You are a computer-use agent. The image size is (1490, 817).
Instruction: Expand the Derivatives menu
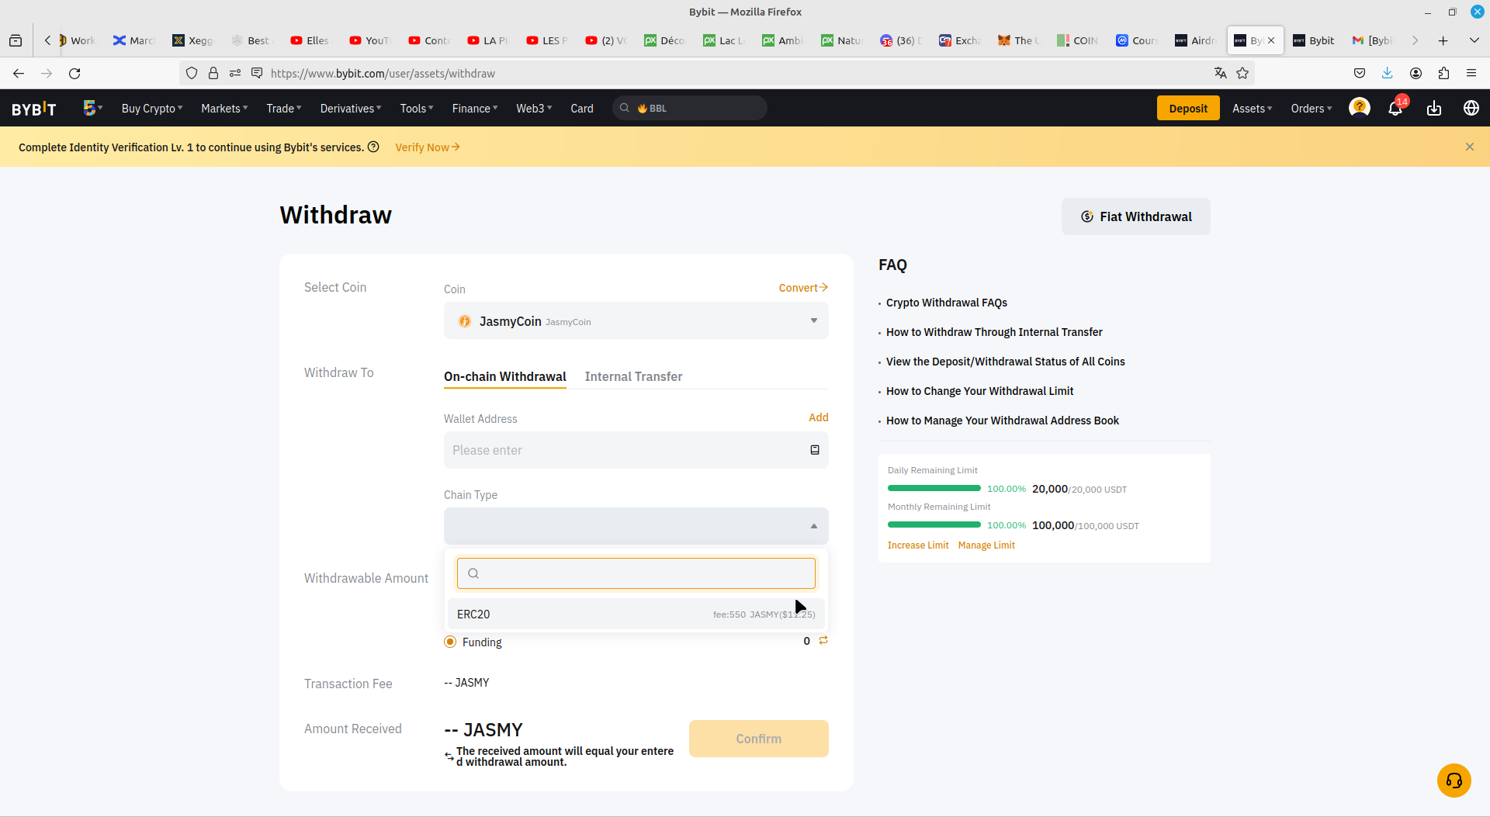pyautogui.click(x=351, y=109)
